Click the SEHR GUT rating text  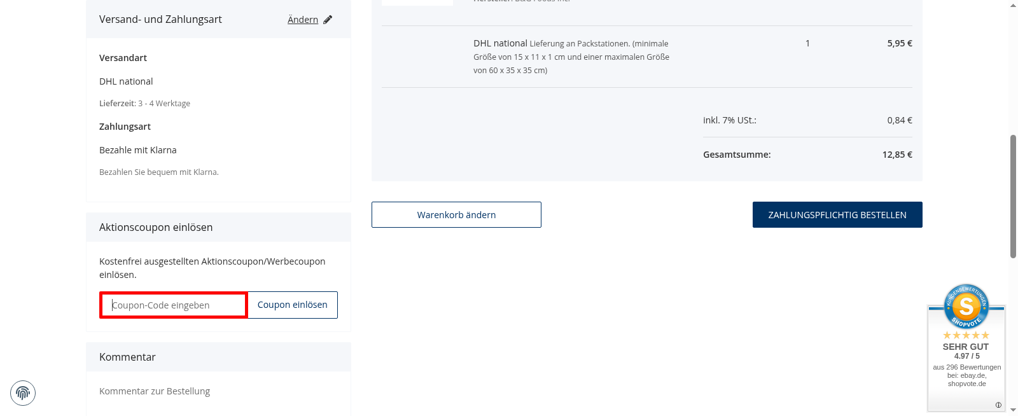pyautogui.click(x=966, y=347)
